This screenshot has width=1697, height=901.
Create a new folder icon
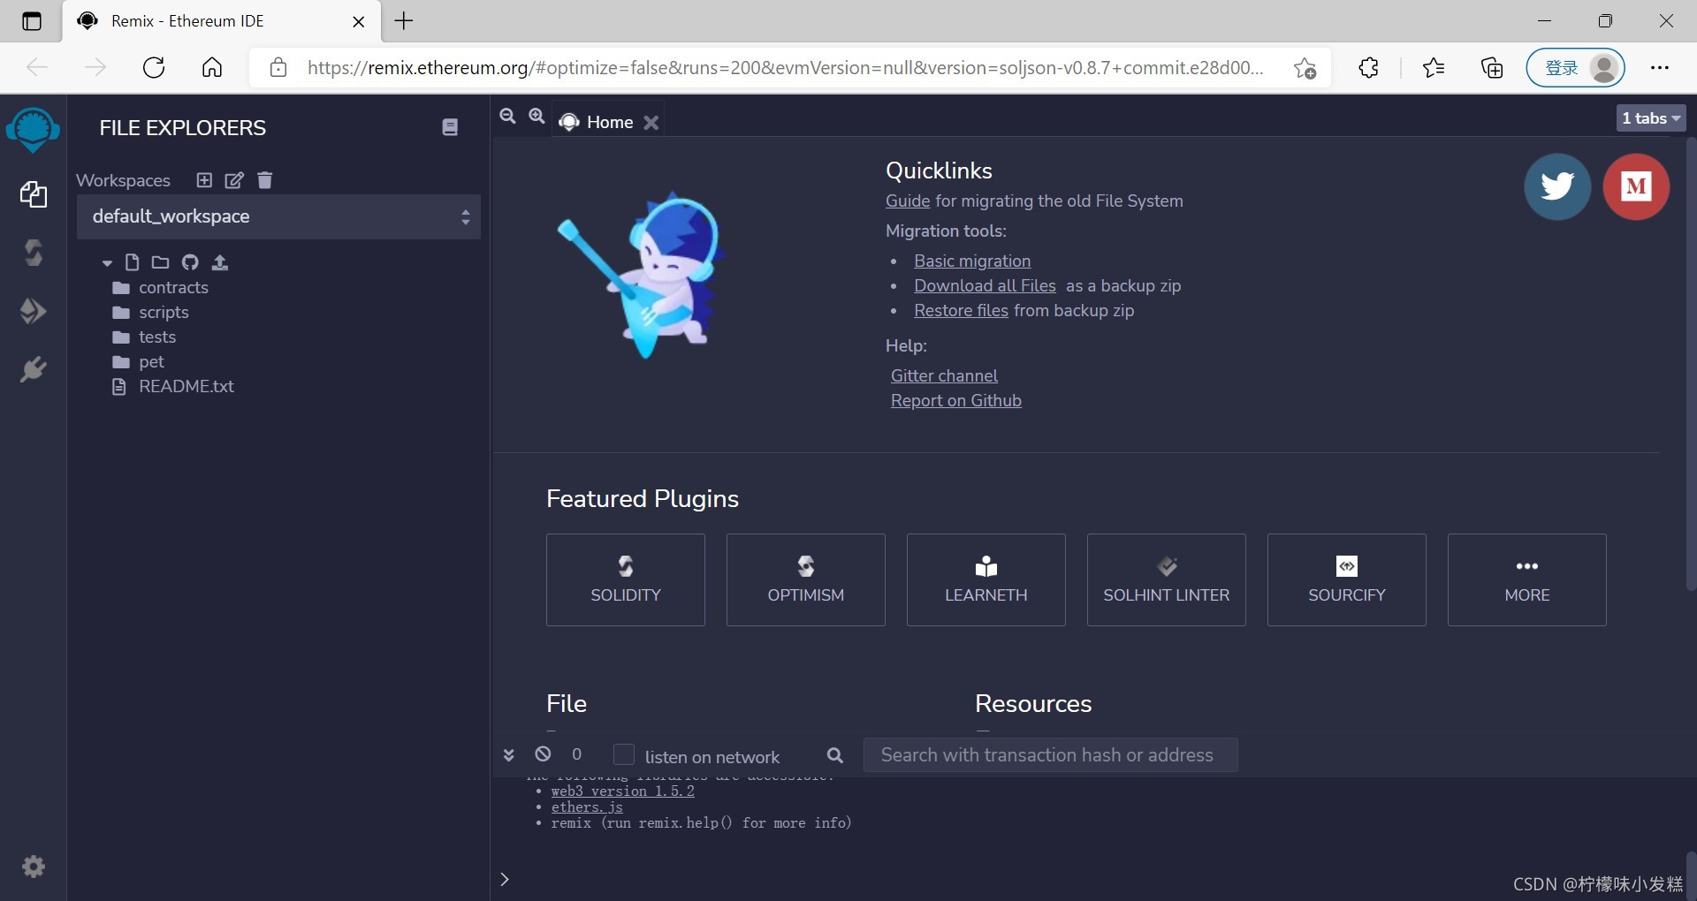[160, 262]
